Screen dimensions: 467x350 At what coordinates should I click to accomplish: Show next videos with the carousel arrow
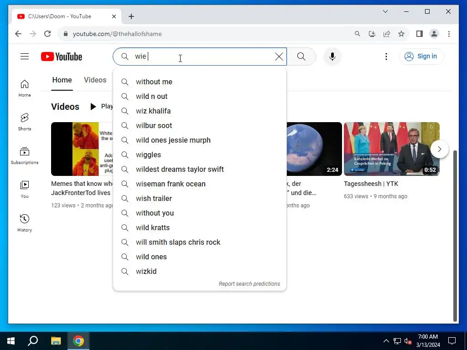click(440, 149)
